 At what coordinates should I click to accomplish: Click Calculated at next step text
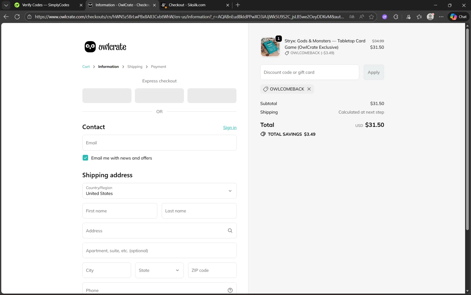click(x=361, y=112)
